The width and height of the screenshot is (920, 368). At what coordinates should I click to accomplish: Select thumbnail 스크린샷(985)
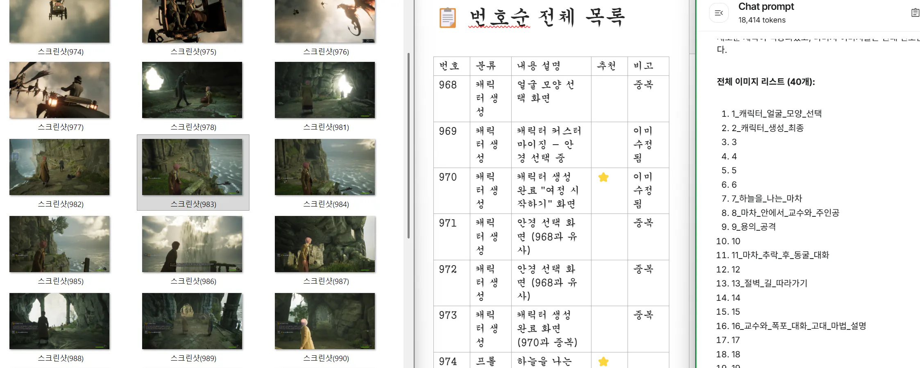pos(59,244)
